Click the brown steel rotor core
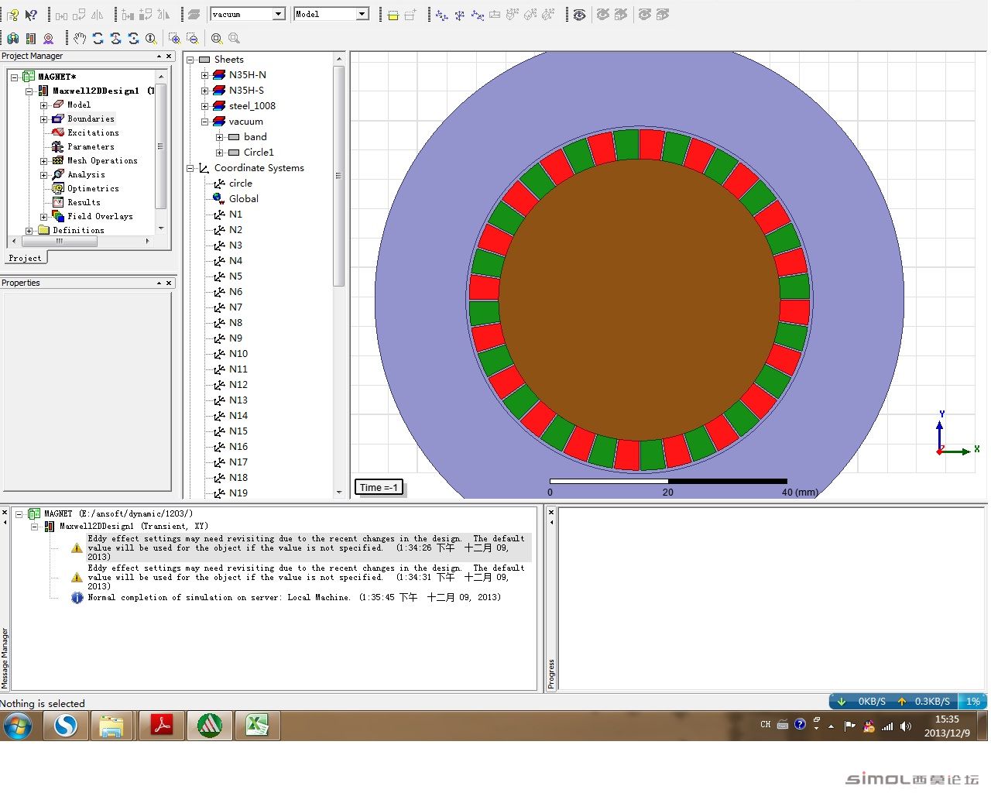Viewport: 991px width, 793px height. 640,300
